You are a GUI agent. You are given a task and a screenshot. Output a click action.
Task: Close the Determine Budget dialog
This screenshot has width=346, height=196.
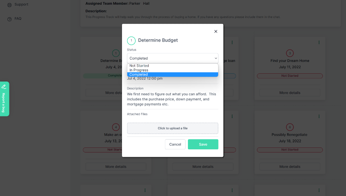pyautogui.click(x=215, y=32)
